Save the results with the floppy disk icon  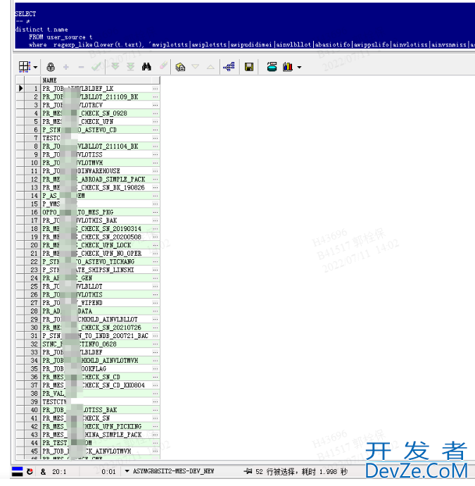[x=249, y=67]
